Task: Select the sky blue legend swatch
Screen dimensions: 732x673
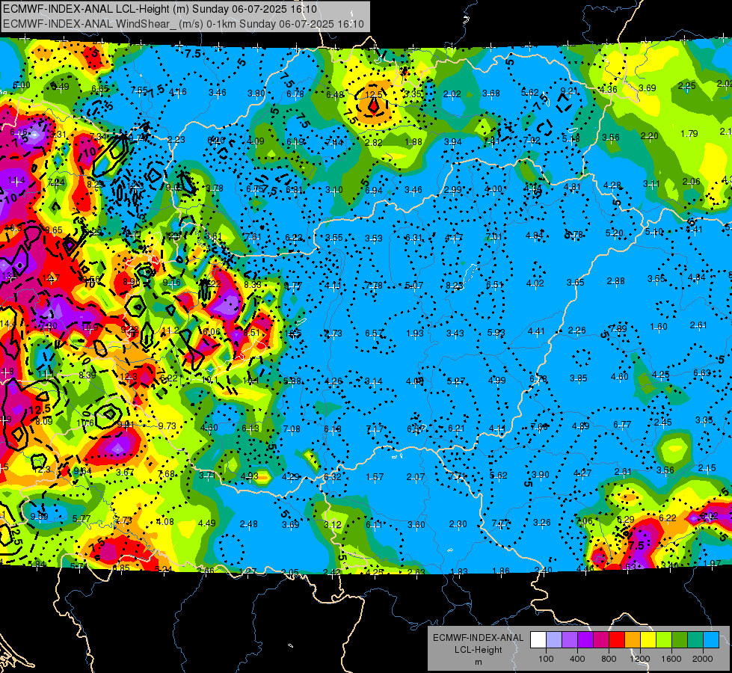Action: [711, 640]
